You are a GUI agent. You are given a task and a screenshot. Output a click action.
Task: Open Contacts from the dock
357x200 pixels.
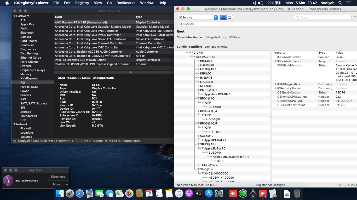[x=139, y=193]
